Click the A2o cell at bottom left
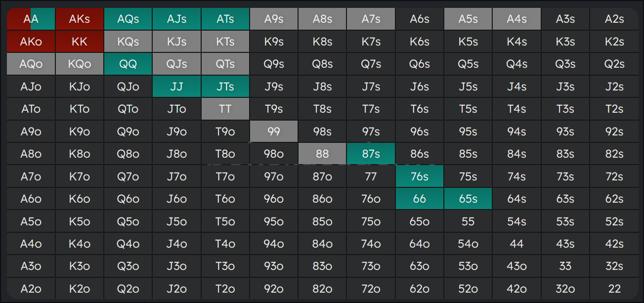The height and width of the screenshot is (303, 644). [31, 289]
